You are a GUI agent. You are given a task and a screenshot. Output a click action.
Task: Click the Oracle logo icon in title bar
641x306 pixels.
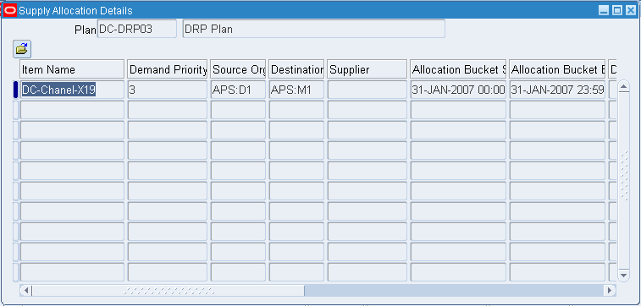tap(10, 10)
